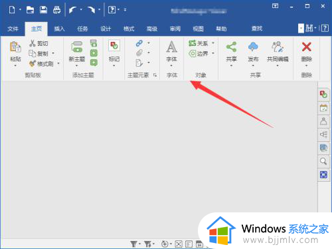The image size is (332, 249).
Task: Open calendar task pane in right sidebar
Action: tap(323, 109)
